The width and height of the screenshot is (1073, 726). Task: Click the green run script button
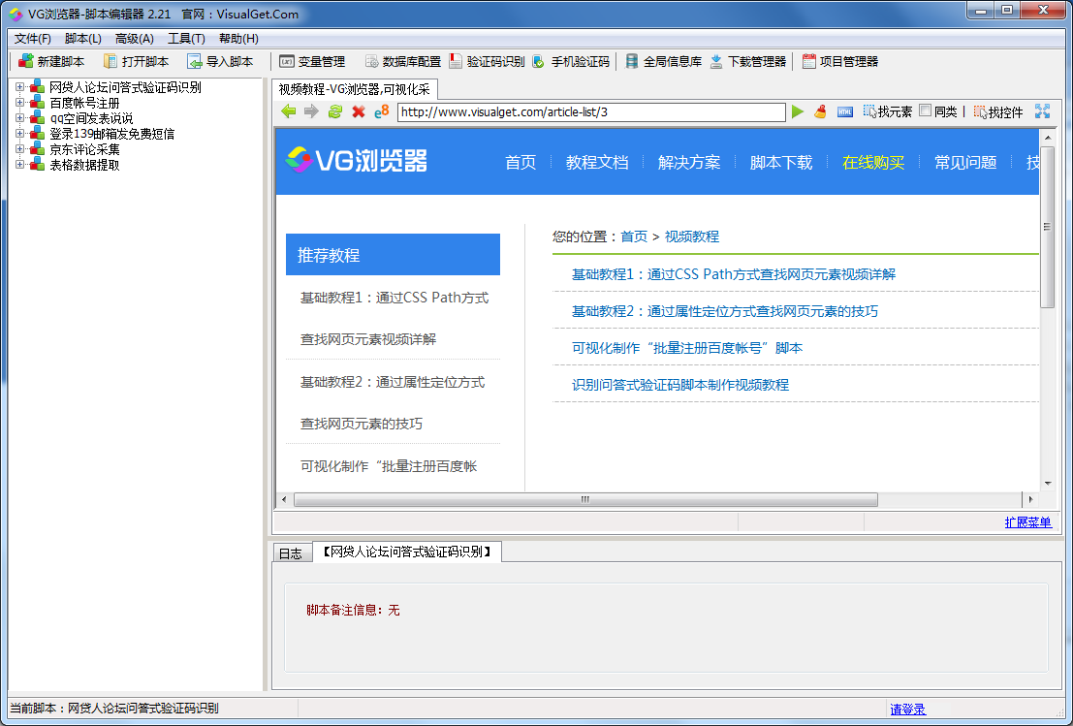tap(797, 110)
